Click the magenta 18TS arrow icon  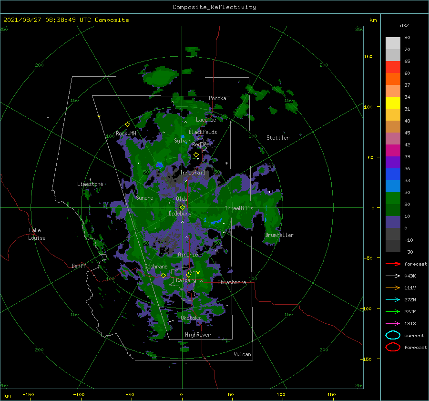[393, 324]
